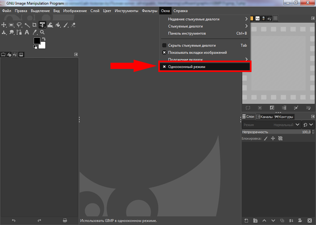Click Панель инструментов menu entry
This screenshot has width=316, height=225.
[x=187, y=33]
